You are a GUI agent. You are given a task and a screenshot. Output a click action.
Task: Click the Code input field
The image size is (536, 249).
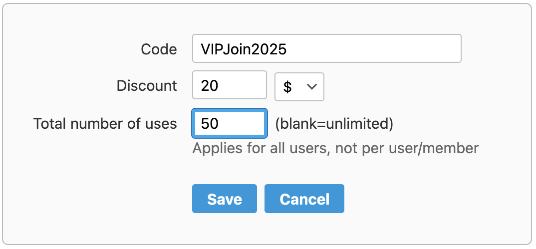(x=326, y=48)
